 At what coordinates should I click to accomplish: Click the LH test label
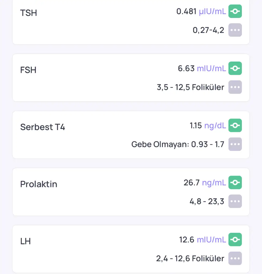25,241
